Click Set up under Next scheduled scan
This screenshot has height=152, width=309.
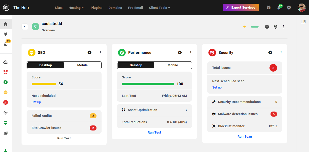217,88
